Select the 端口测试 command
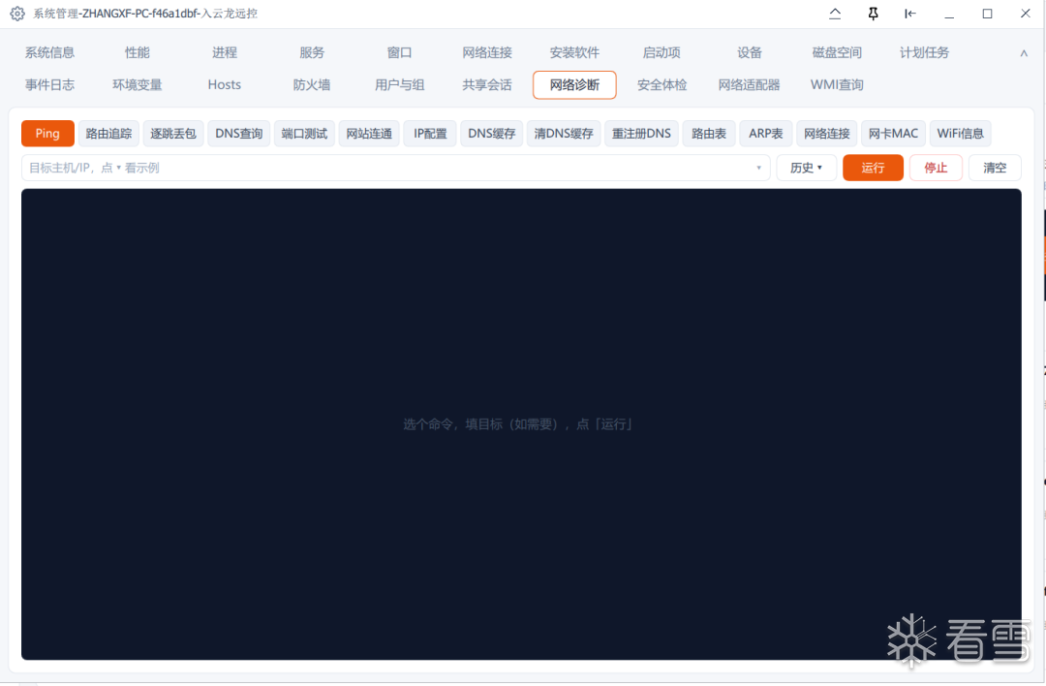 tap(304, 134)
